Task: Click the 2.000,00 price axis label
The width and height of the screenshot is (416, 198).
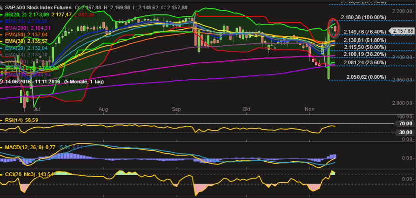Action: tap(403, 103)
